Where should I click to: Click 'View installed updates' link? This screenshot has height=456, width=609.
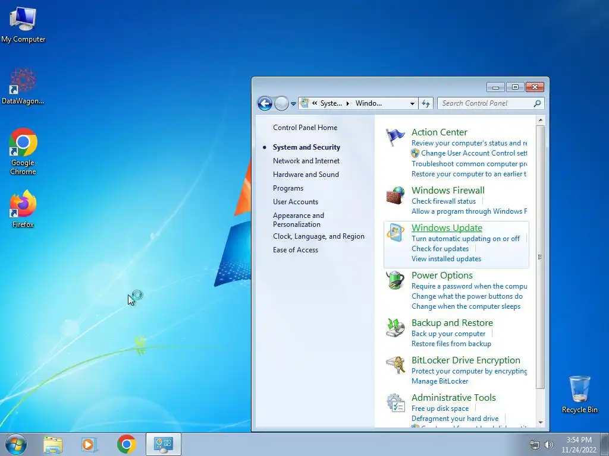(x=446, y=259)
